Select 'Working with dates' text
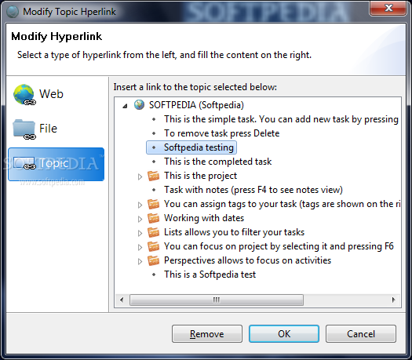 pos(204,218)
